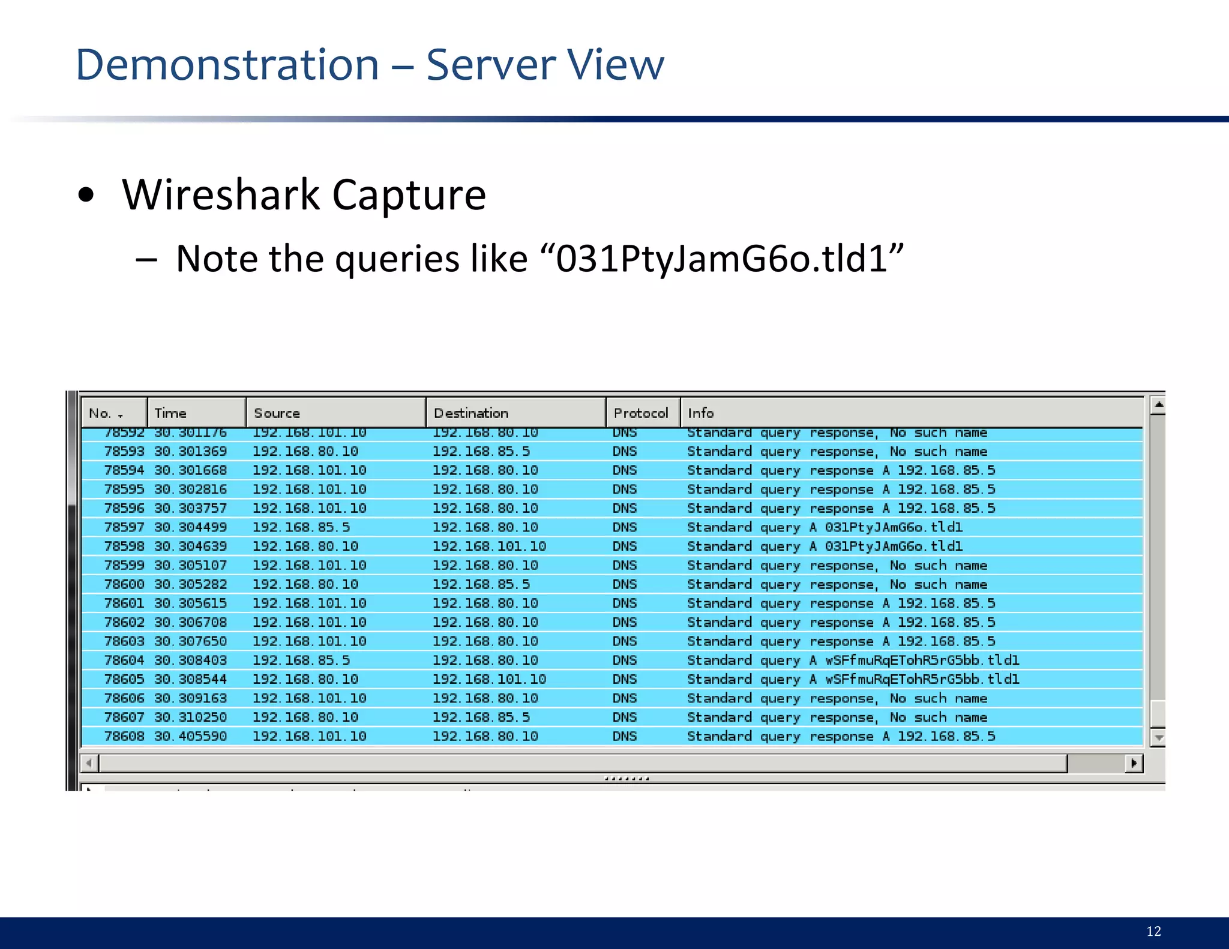
Task: Click DNS protocol cell of packet 78601
Action: pos(625,603)
